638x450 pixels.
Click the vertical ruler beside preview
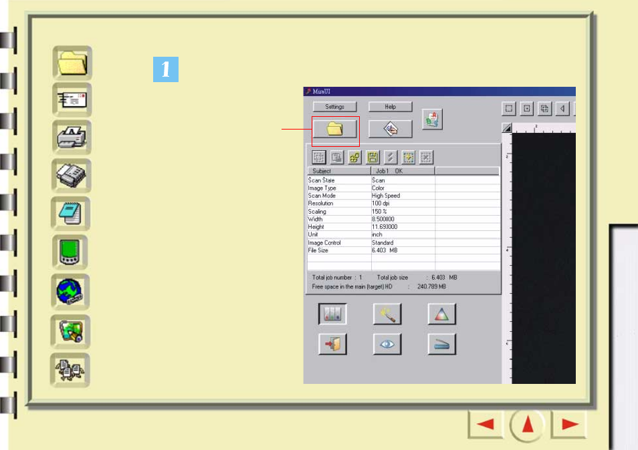[x=507, y=258]
